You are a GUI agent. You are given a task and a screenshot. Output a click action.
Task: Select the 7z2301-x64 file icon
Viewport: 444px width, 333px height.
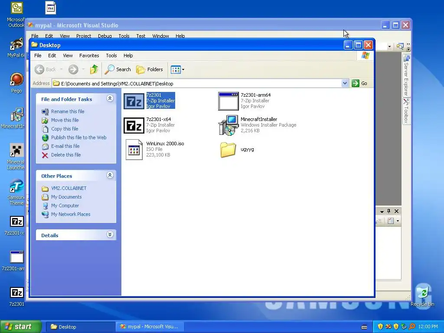pyautogui.click(x=134, y=125)
